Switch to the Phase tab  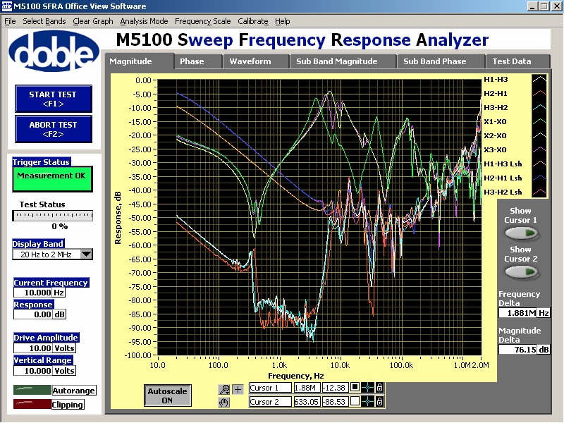click(x=198, y=61)
